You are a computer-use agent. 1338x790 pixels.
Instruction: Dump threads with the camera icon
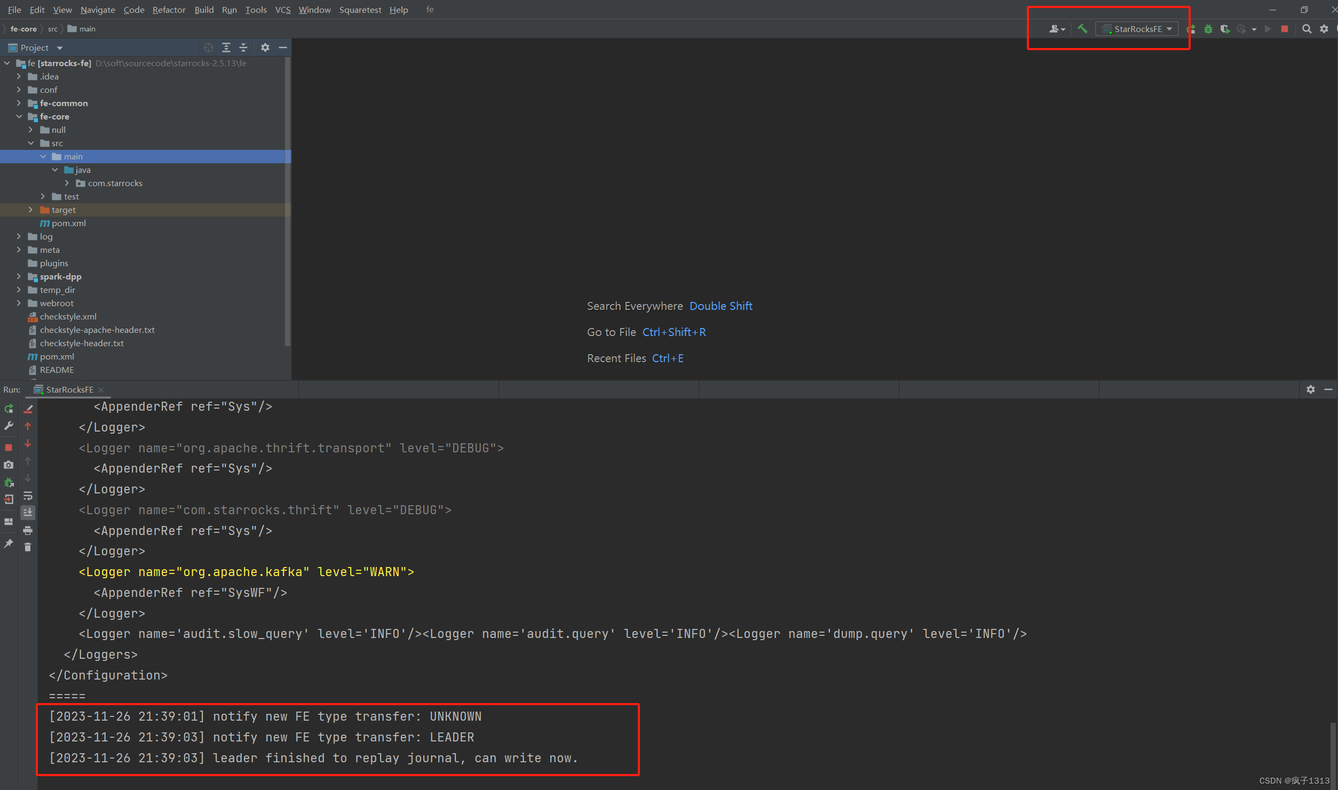pos(9,465)
